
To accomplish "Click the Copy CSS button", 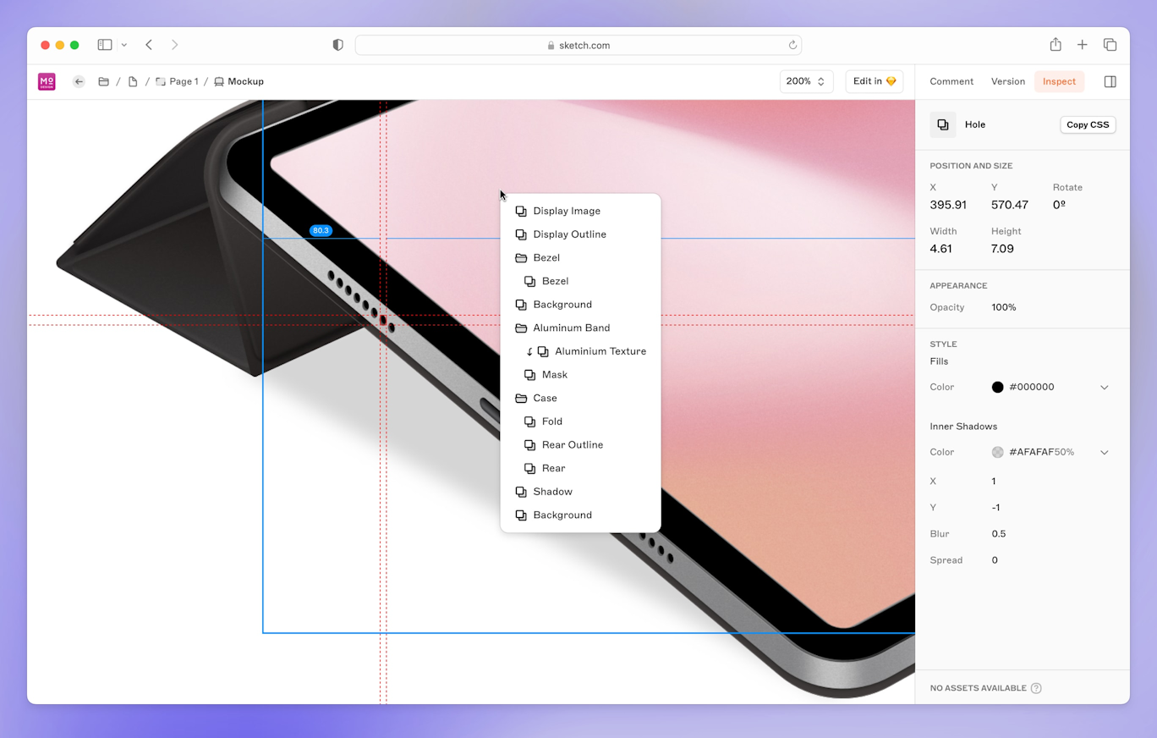I will (1087, 125).
